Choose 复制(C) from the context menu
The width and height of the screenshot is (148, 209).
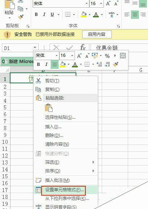[66, 89]
